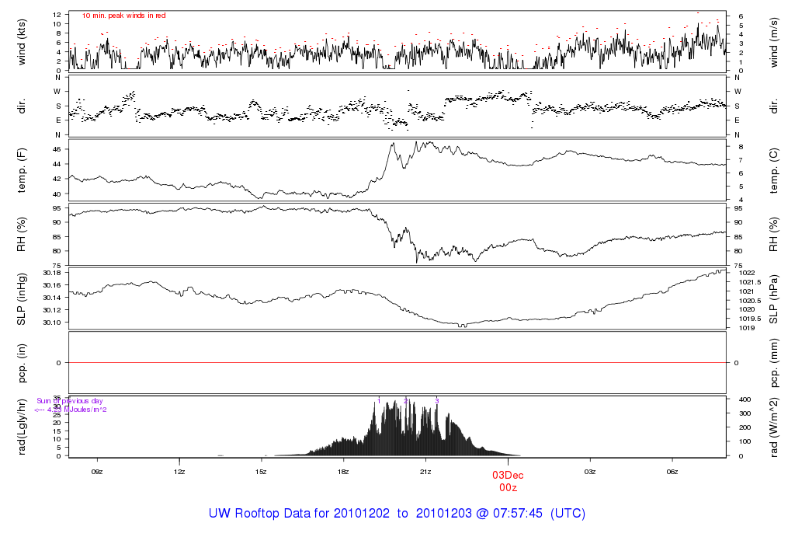Click the 18z time axis tick label

coord(343,472)
